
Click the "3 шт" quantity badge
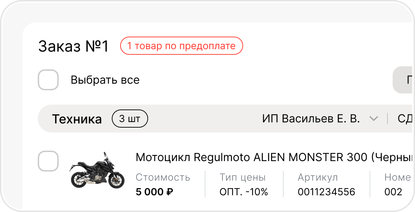tap(130, 119)
